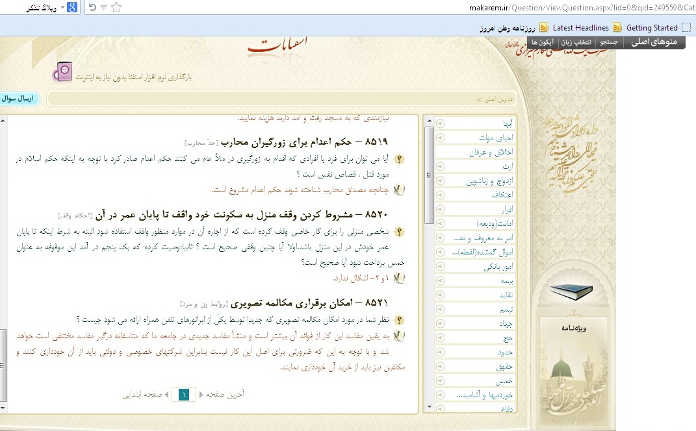Image resolution: width=696 pixels, height=431 pixels.
Task: Click the question icon of item ۸۵۲۰
Action: 400,232
